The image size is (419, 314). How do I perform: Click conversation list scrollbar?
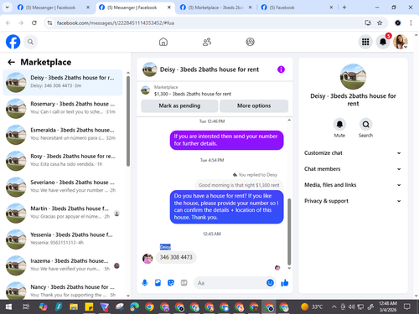tap(128, 121)
